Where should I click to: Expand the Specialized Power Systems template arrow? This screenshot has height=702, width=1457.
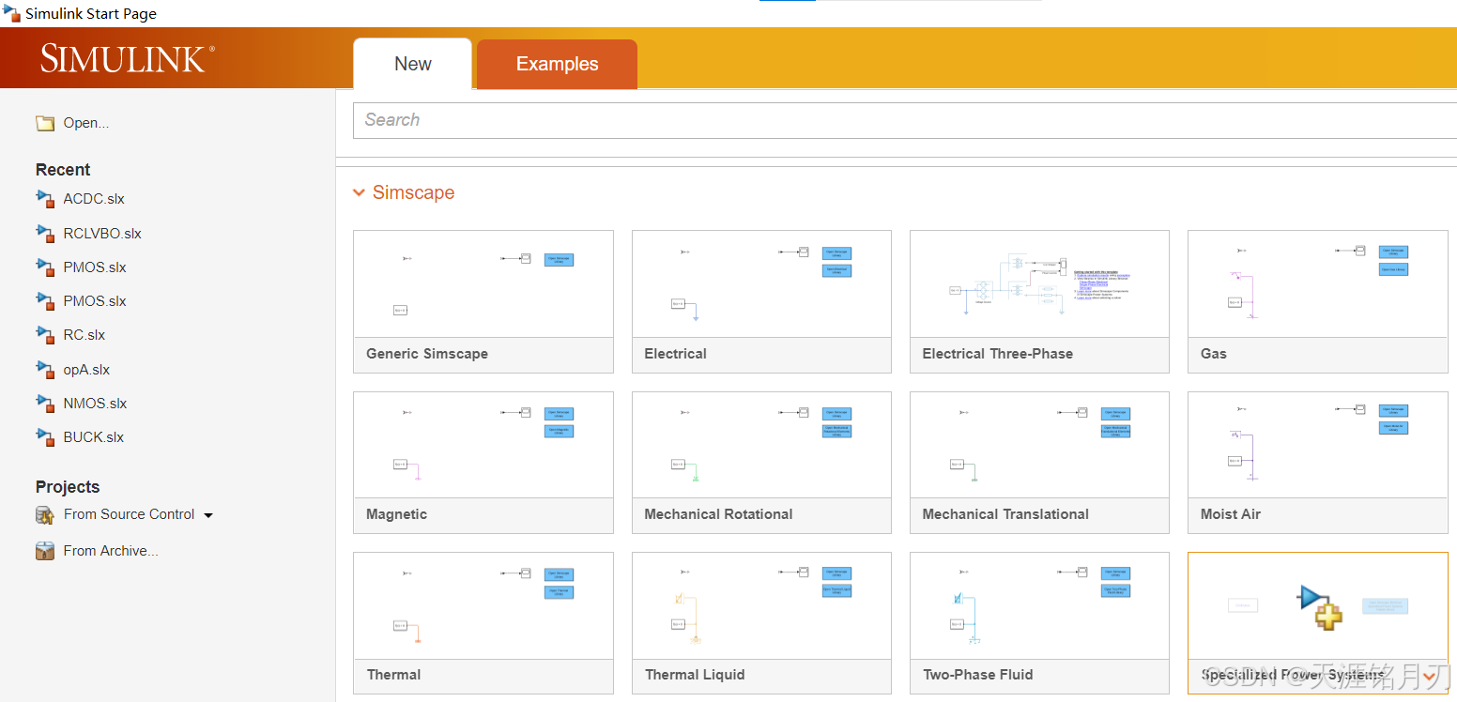(x=1430, y=676)
